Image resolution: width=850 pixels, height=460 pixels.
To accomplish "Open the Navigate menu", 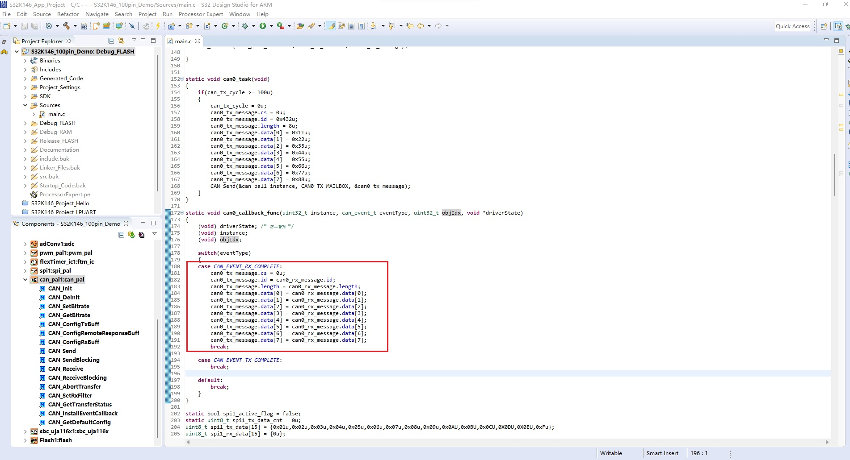I will [97, 14].
